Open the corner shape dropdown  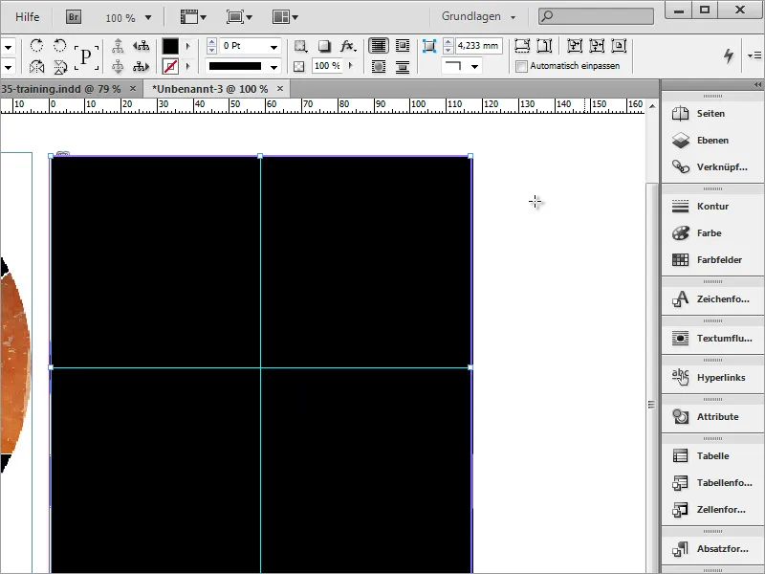point(474,66)
